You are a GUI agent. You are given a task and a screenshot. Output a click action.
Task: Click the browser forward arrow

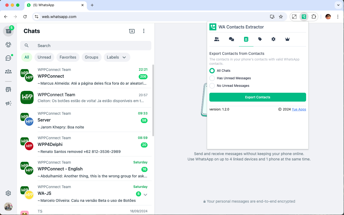(15, 17)
